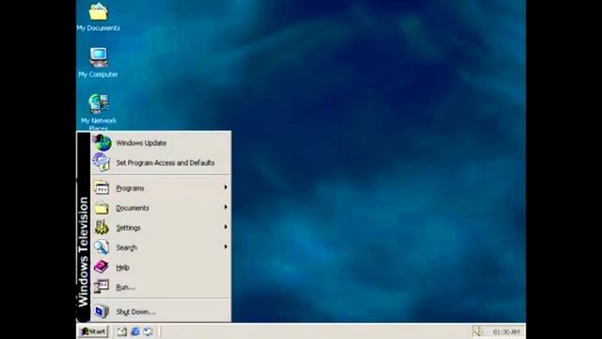Click the Set Program Access icon
Screen dimensions: 602x339
click(x=102, y=162)
